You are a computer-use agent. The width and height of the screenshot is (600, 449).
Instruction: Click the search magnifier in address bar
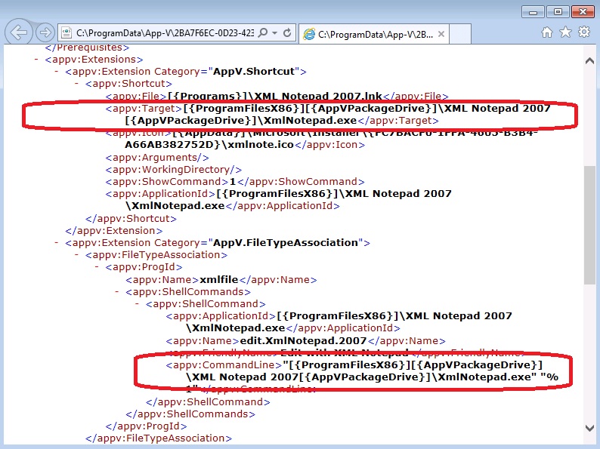pyautogui.click(x=263, y=33)
